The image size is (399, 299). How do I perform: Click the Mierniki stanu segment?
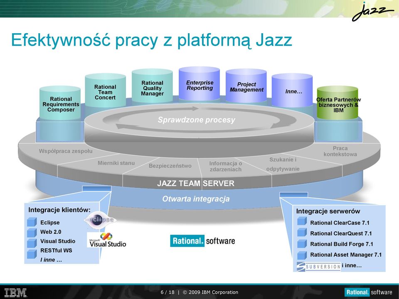116,163
